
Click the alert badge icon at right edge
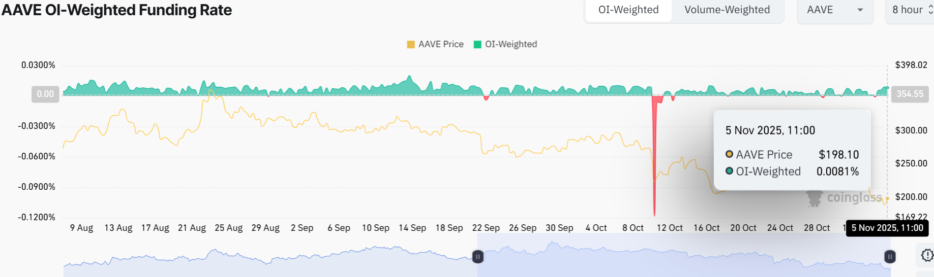pos(927,255)
